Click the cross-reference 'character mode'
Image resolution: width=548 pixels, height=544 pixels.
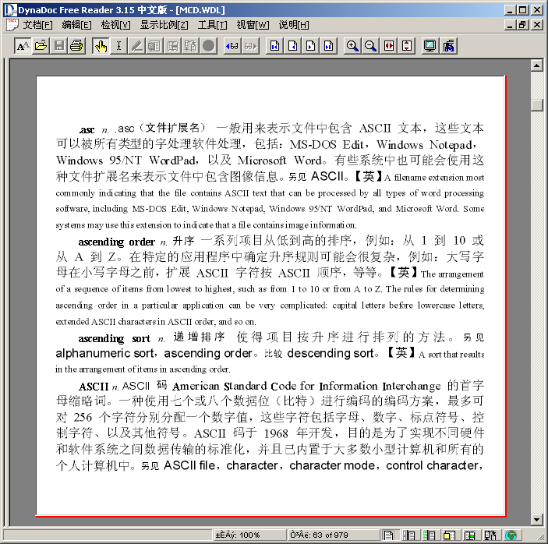(332, 465)
